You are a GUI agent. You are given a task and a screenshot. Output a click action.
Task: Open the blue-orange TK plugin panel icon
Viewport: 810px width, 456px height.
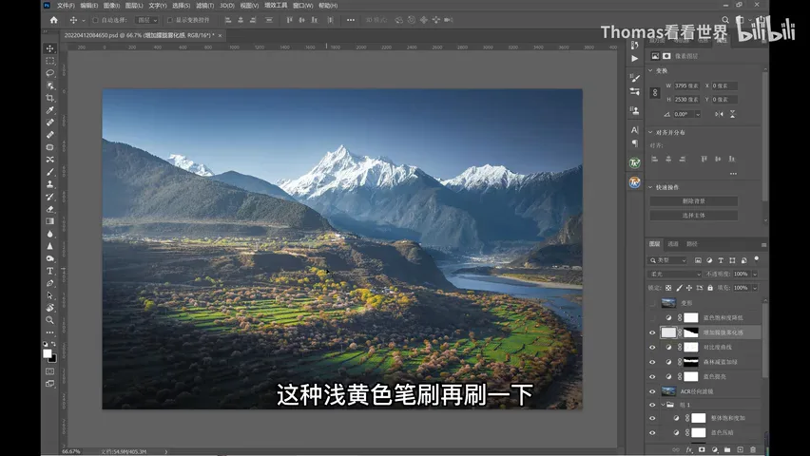coord(635,182)
